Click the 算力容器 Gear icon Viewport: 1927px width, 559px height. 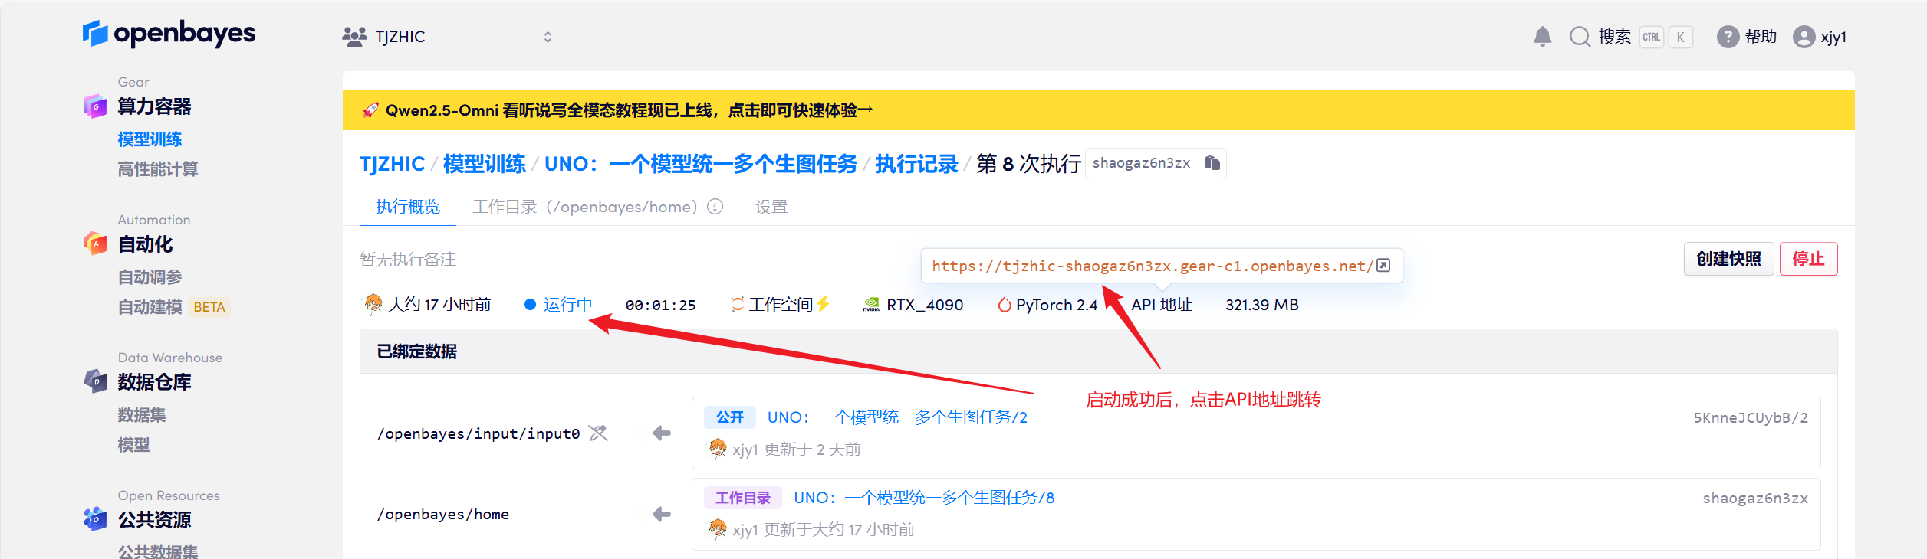[95, 106]
